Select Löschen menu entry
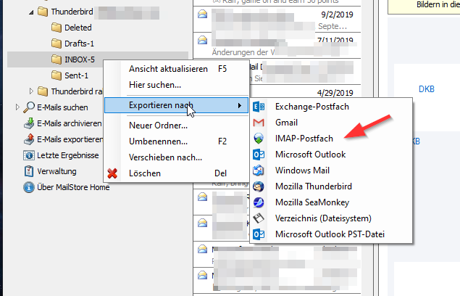This screenshot has width=460, height=296. click(176, 173)
